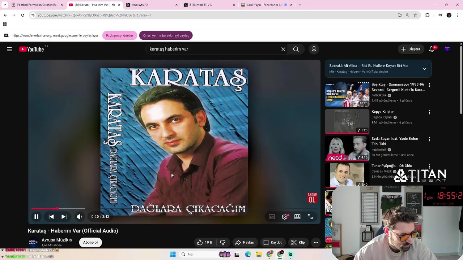Screen dimensions: 463x260
Task: Subscribe with Abone ol button
Action: click(90, 242)
